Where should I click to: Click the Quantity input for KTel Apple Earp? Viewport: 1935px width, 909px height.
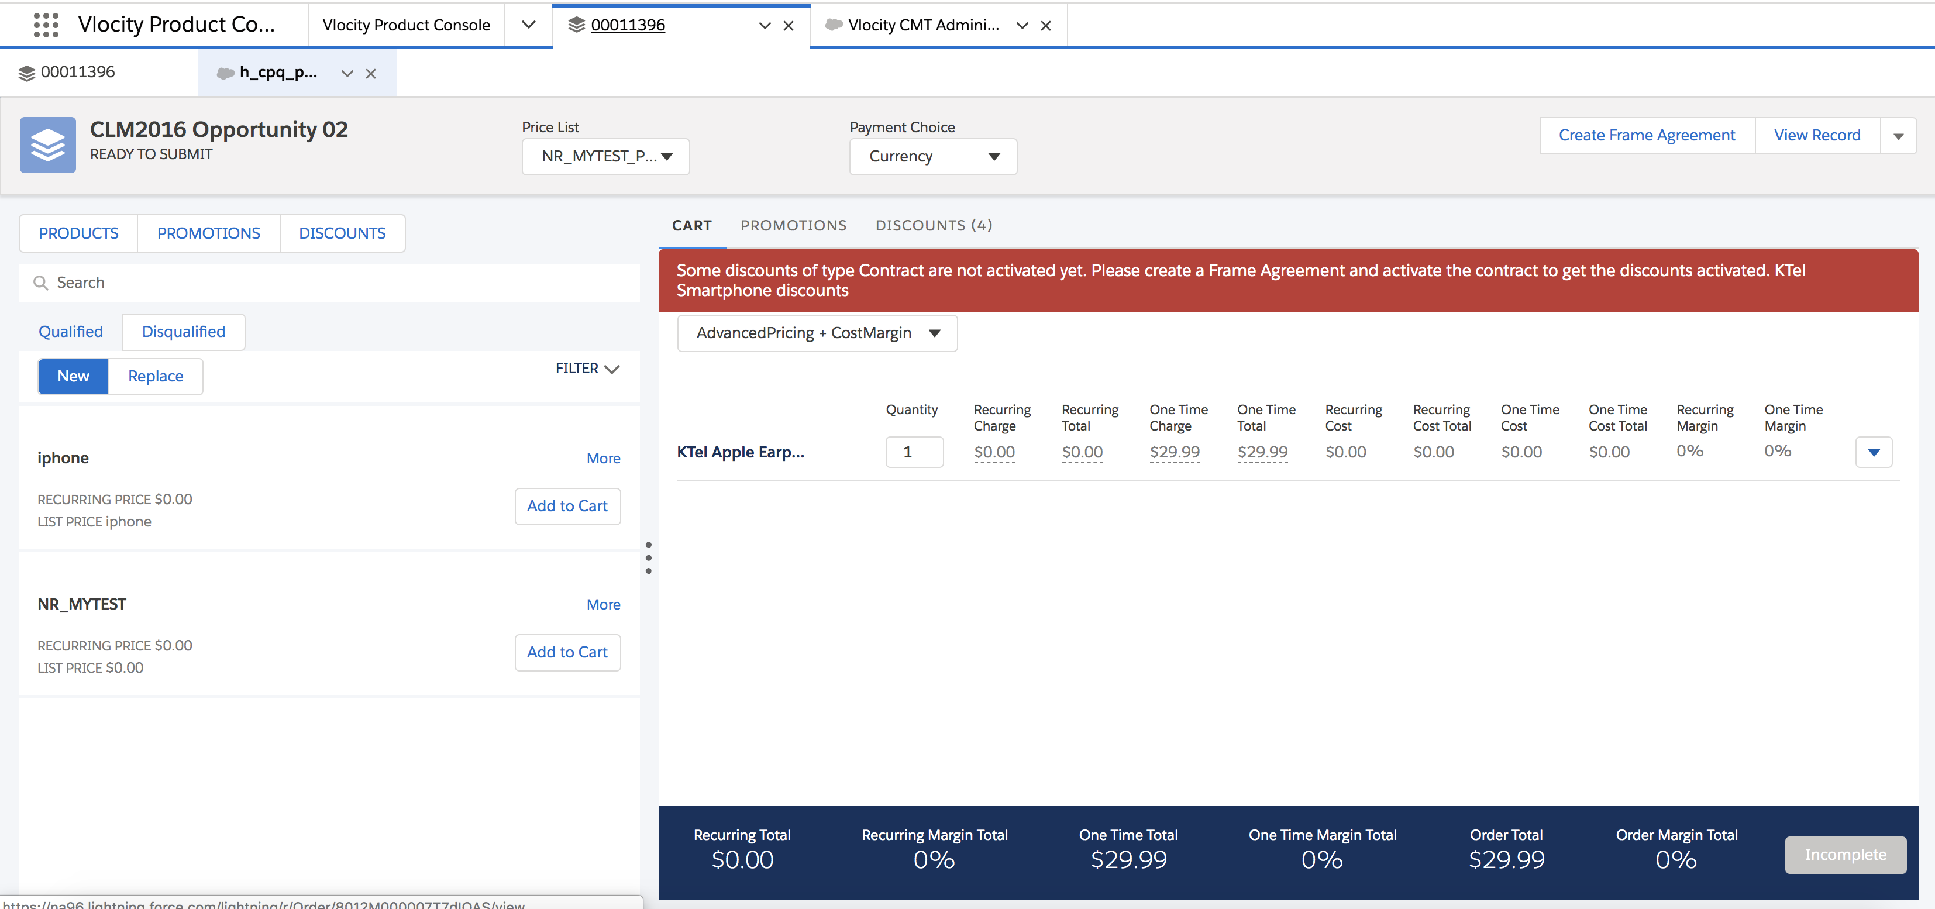[x=914, y=452]
